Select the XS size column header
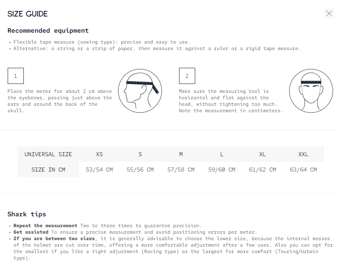 point(99,154)
